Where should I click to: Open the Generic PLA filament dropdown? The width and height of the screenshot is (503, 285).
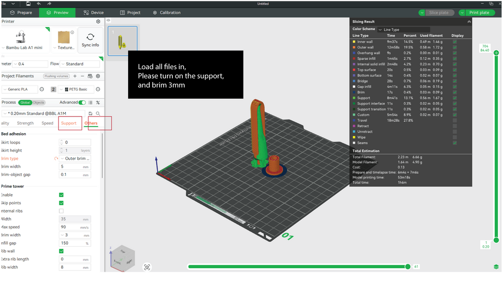pyautogui.click(x=20, y=89)
